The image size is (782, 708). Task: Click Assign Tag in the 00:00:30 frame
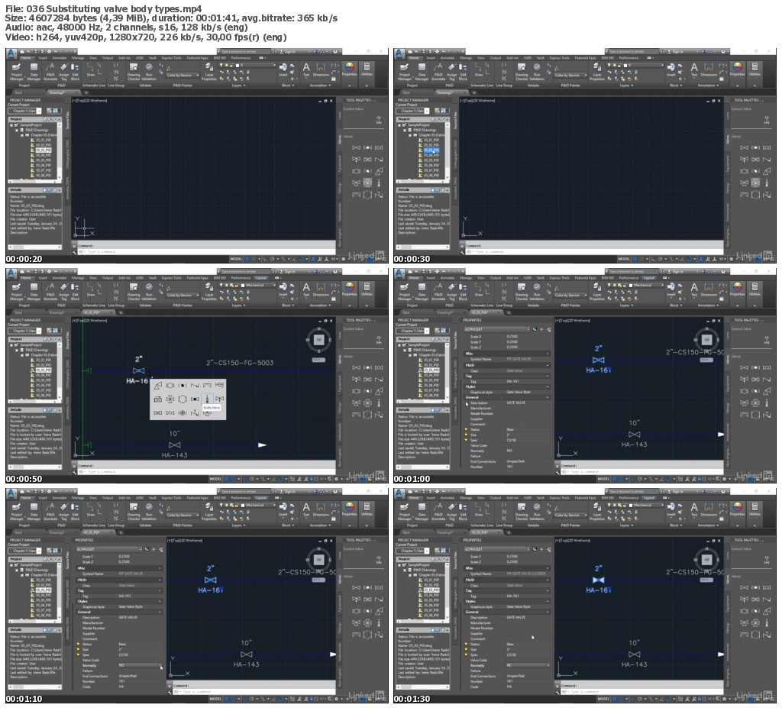[x=452, y=71]
